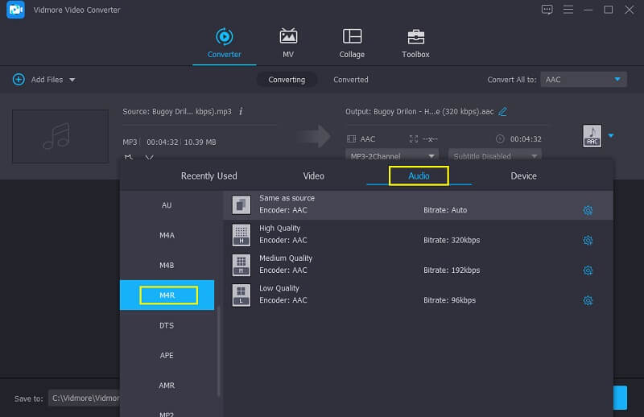Switch to the Recently Used tab
This screenshot has height=417, width=644.
(208, 175)
